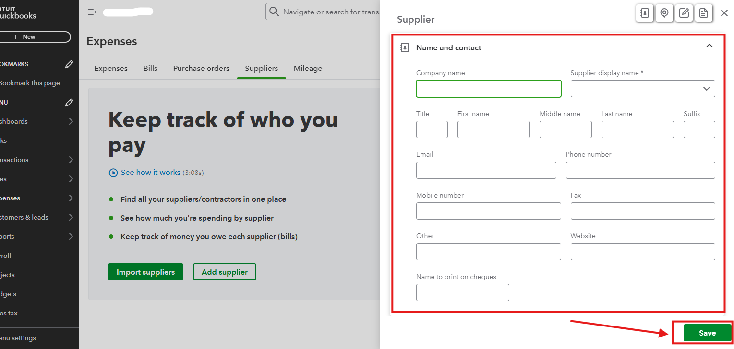Select the Mileage tab

tap(308, 69)
